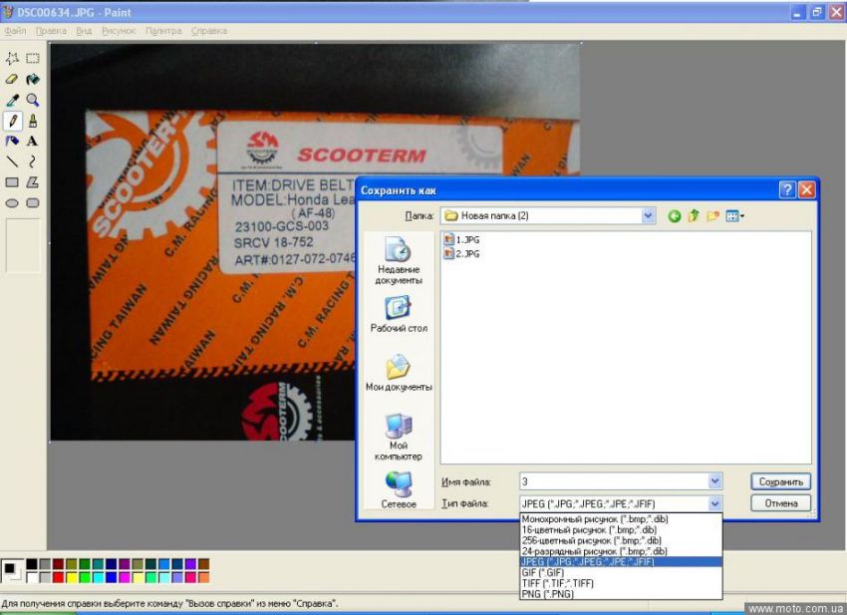
Task: Select file 1.JPG in the list
Action: click(x=461, y=240)
